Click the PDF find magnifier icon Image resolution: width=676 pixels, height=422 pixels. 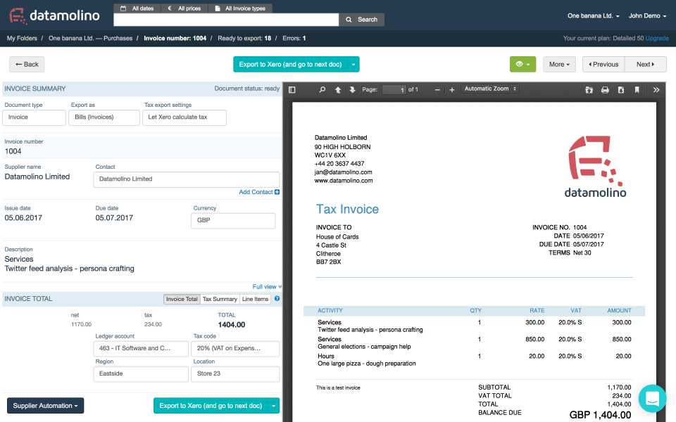point(323,89)
